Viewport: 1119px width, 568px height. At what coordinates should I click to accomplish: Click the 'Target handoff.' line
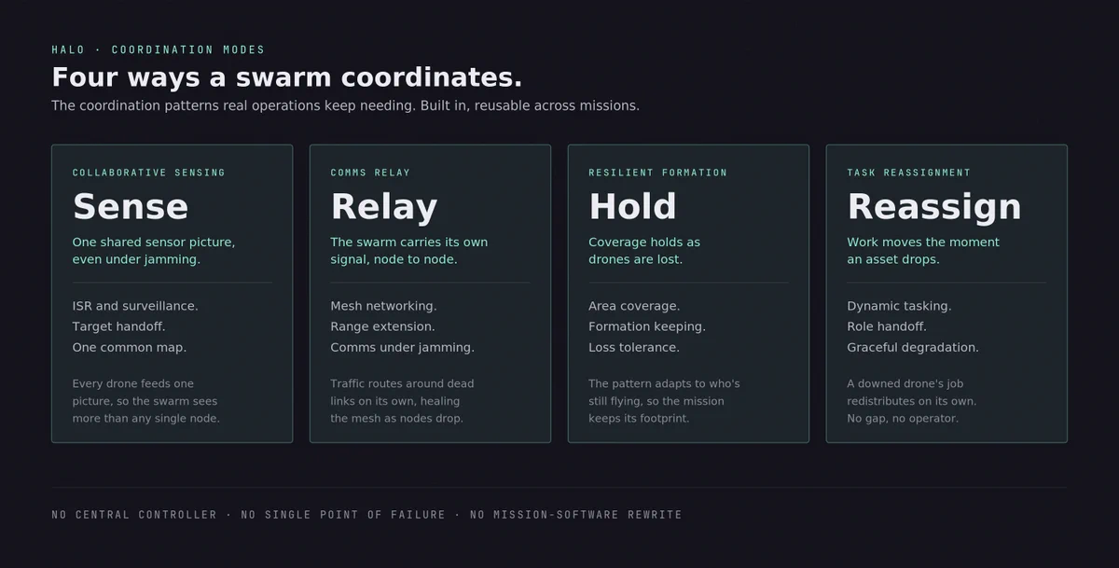tap(119, 326)
